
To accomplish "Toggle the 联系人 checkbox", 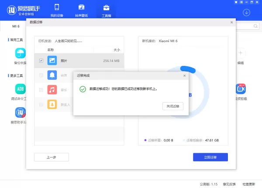I will [x=41, y=105].
